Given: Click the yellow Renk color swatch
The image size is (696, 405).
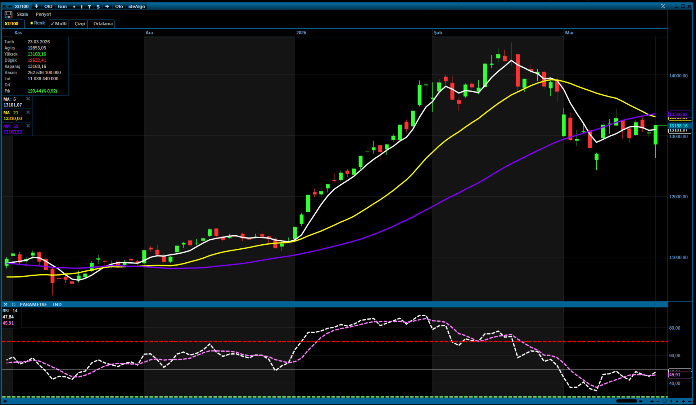Looking at the screenshot, I should pos(32,23).
